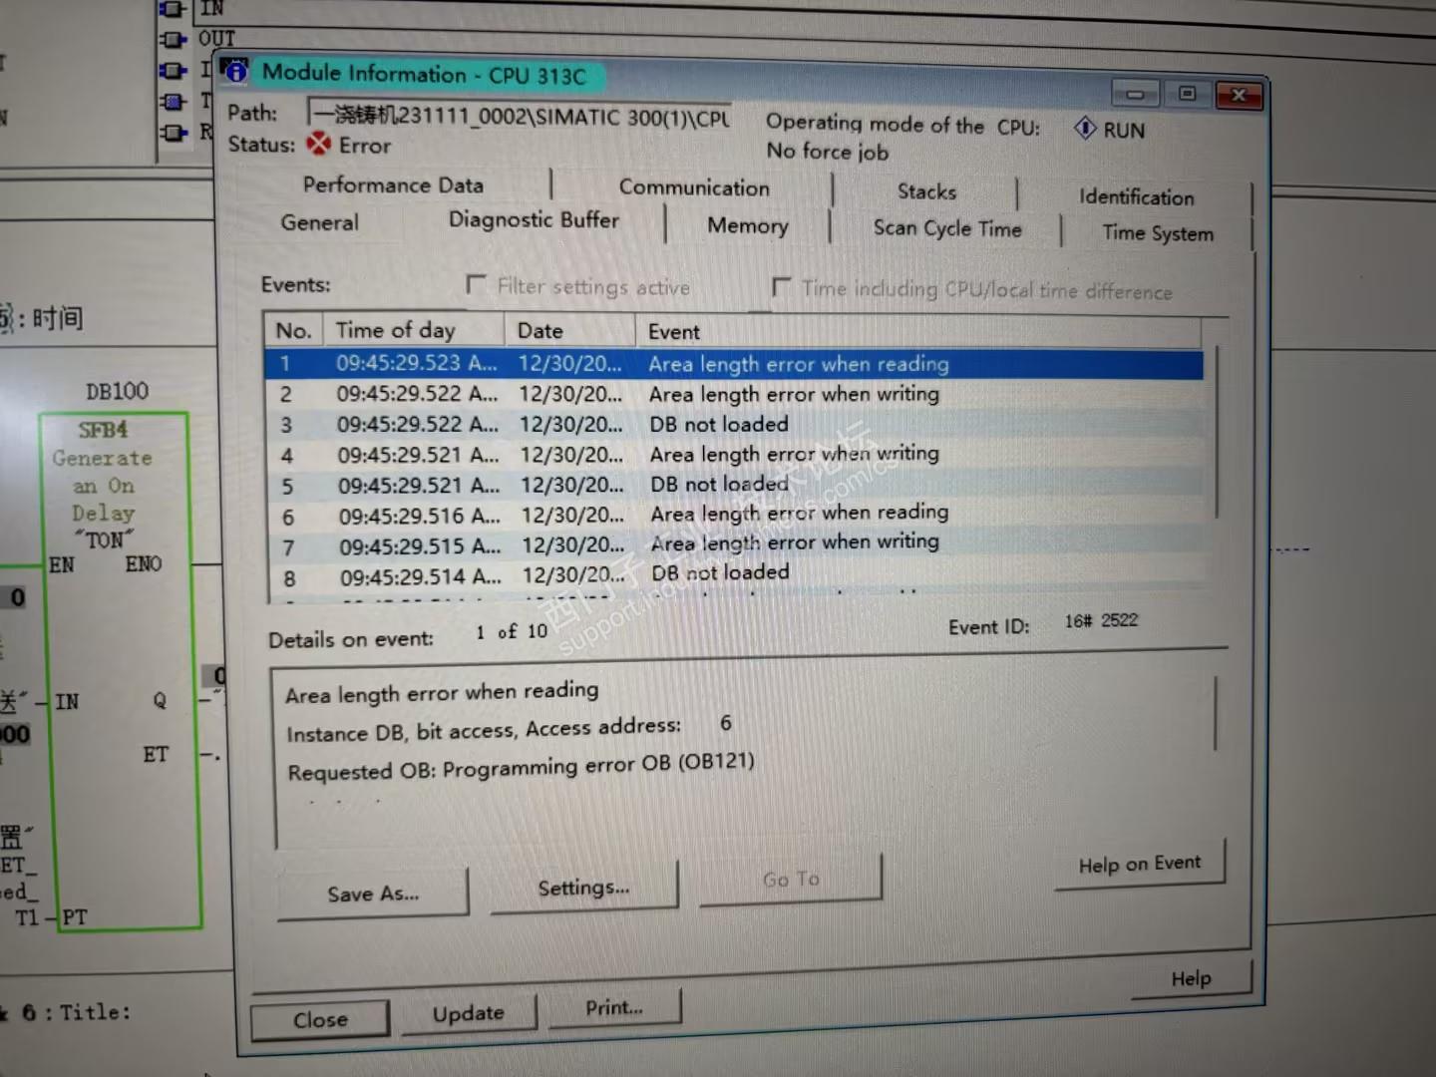Click the event details vertical scrollbar

pos(1216,713)
